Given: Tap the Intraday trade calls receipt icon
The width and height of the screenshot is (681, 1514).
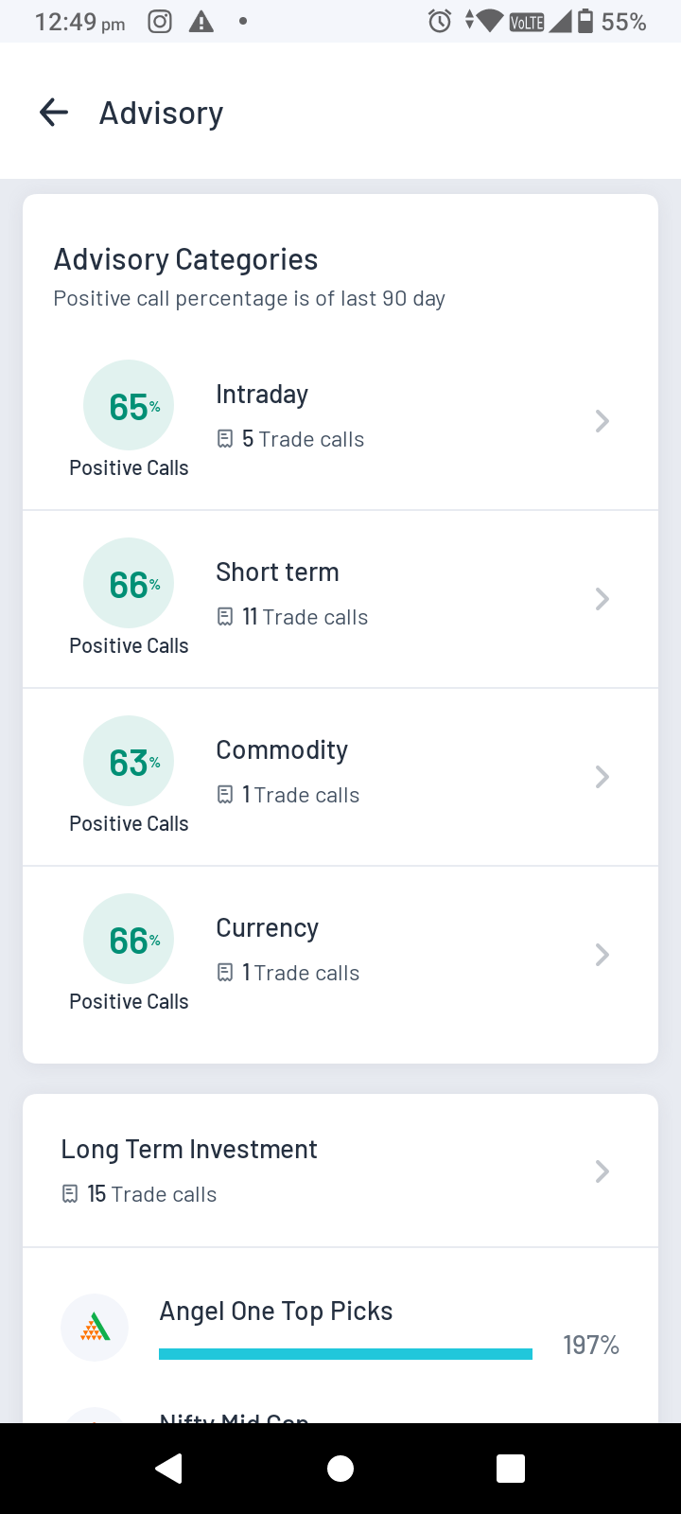Looking at the screenshot, I should coord(225,439).
